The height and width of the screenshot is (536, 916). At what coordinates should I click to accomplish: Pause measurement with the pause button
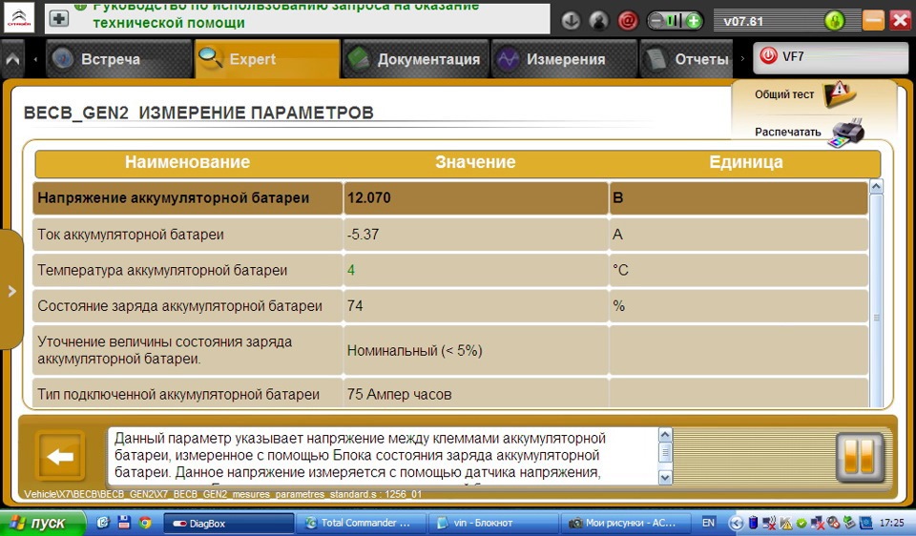[859, 457]
